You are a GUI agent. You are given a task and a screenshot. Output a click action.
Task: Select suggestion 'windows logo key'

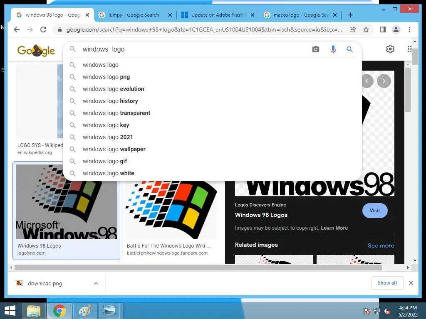(x=213, y=125)
